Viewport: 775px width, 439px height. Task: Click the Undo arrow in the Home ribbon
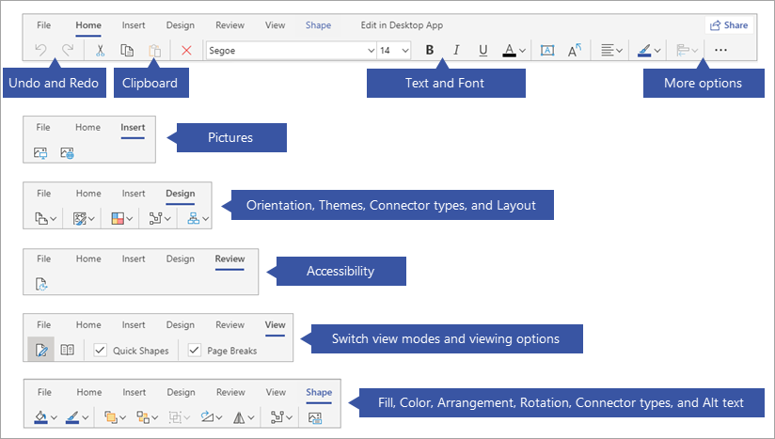[x=40, y=51]
